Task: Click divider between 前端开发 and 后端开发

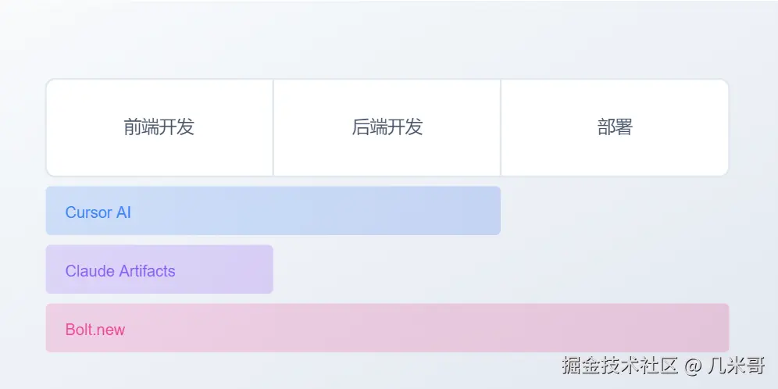Action: 273,127
